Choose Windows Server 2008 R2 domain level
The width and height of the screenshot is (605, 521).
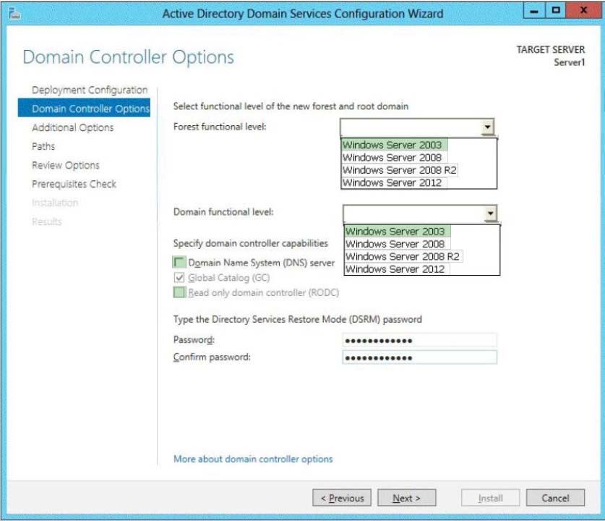click(x=403, y=256)
